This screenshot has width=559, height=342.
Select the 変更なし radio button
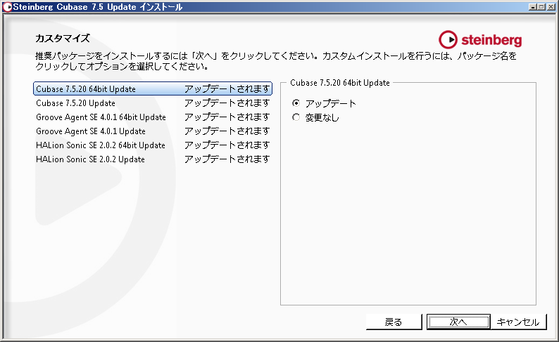click(296, 117)
